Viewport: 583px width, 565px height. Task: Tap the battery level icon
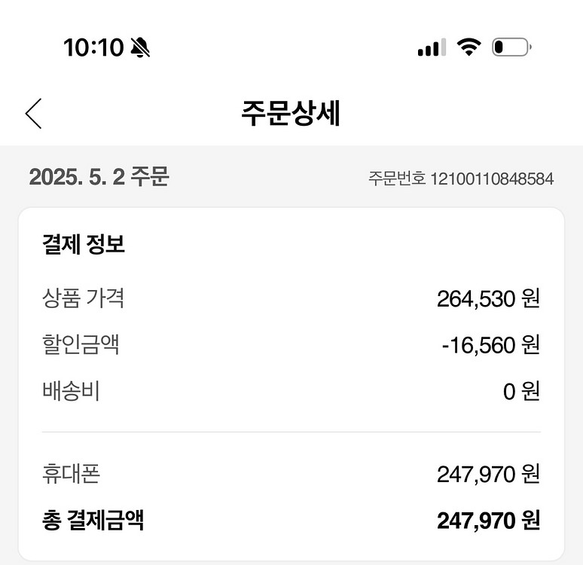(511, 48)
